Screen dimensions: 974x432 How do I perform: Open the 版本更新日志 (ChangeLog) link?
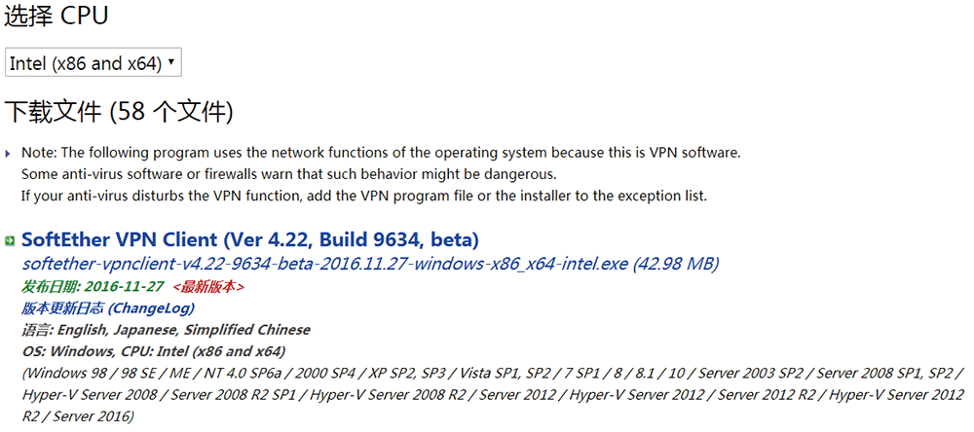(108, 307)
